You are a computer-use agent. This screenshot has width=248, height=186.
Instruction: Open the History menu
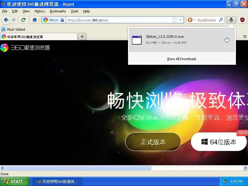(x=40, y=11)
